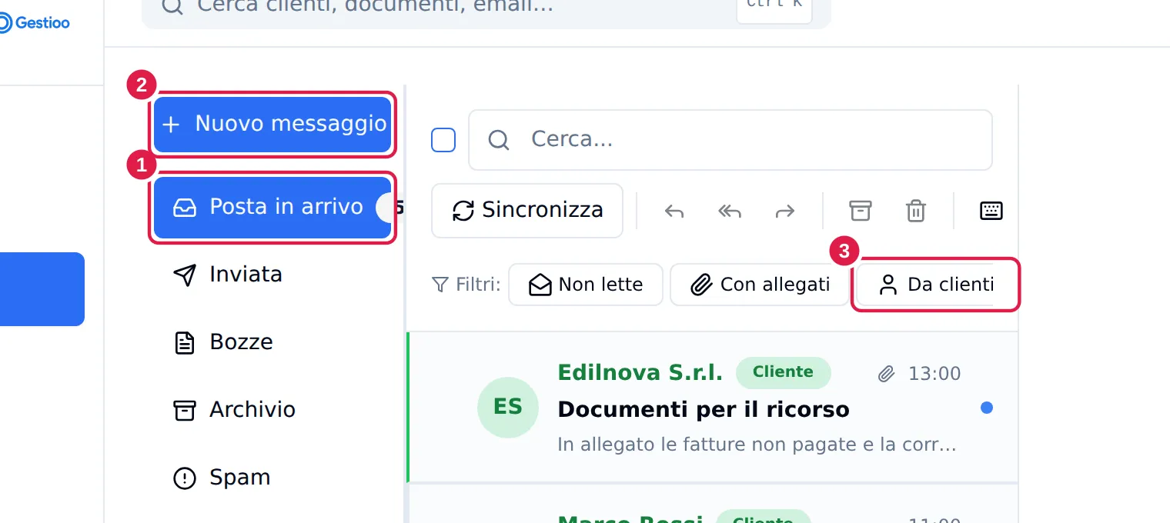Click the blue unread dot on Edilnova message
Image resolution: width=1170 pixels, height=523 pixels.
(987, 408)
